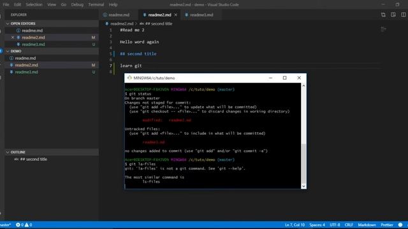Close readme2.md from the Open Editors list
Screen dimensions: 408x229
point(13,38)
